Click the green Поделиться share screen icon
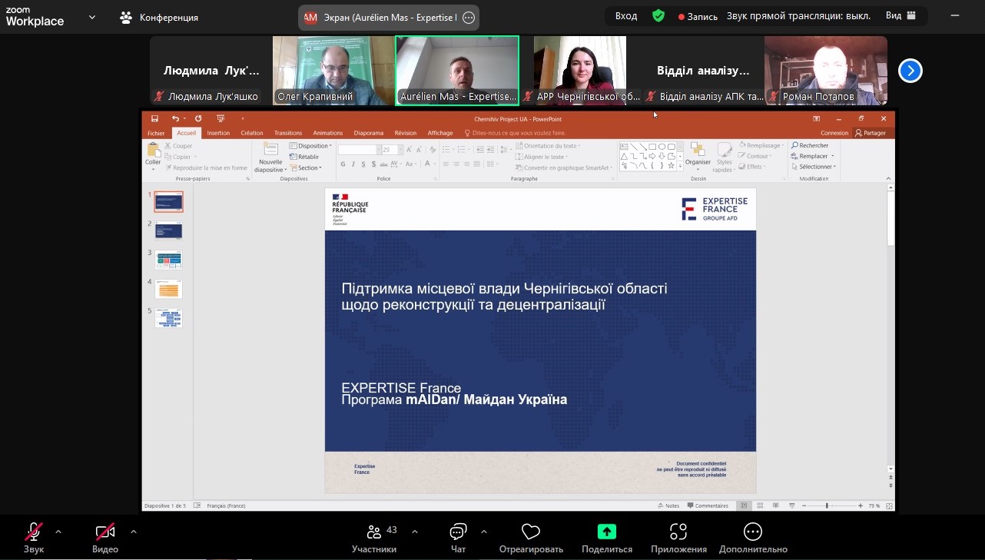This screenshot has width=985, height=560. (607, 532)
